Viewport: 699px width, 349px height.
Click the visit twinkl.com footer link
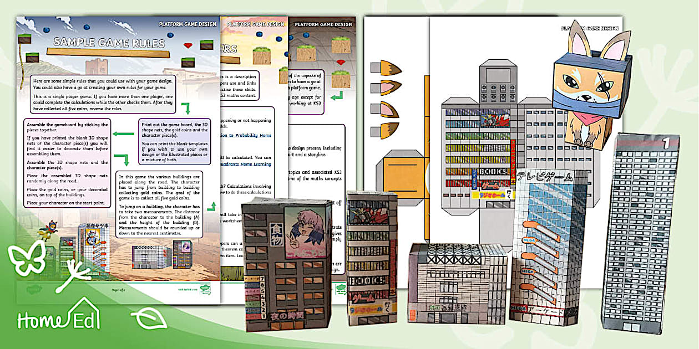pyautogui.click(x=188, y=289)
